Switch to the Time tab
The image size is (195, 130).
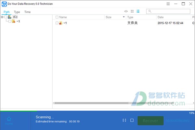coord(27,12)
